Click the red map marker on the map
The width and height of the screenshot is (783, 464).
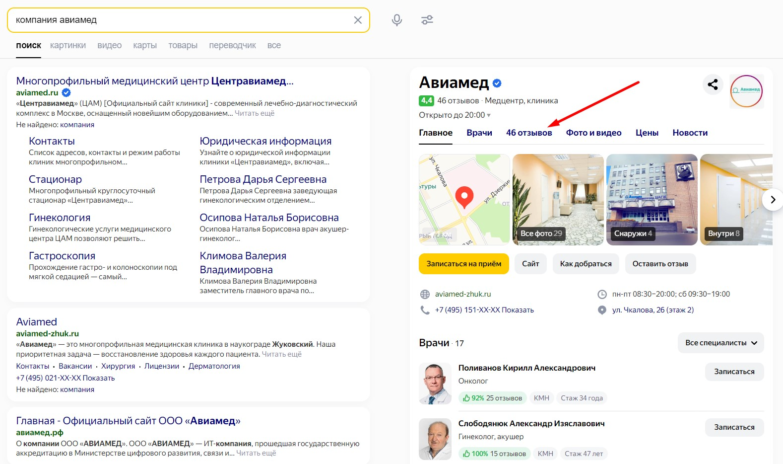point(464,197)
